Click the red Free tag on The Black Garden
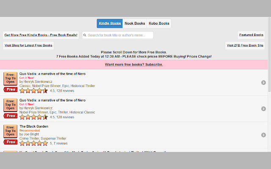Viewport: 271px width, 169px height. pyautogui.click(x=10, y=142)
